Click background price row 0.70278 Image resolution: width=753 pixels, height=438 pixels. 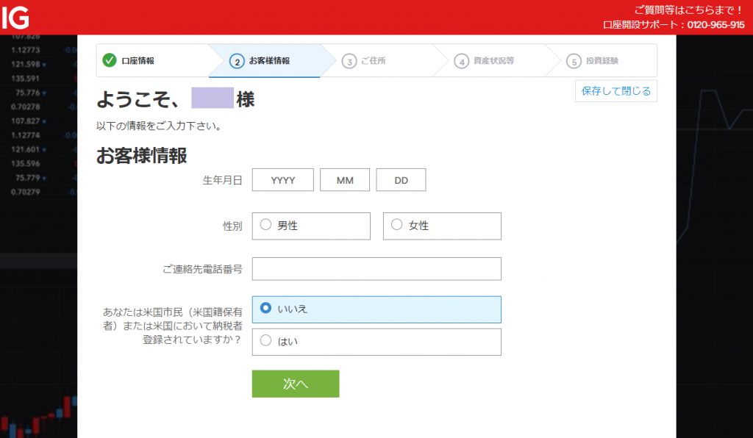[x=26, y=107]
